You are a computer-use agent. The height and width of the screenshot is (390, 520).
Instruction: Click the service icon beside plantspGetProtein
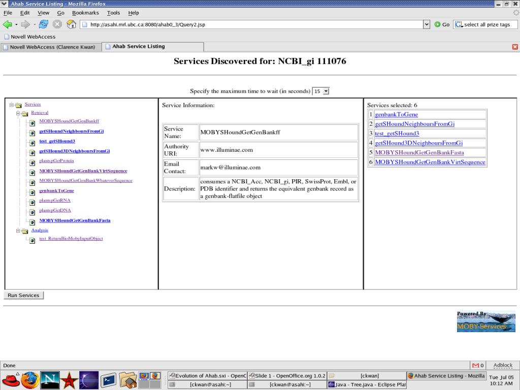(x=32, y=163)
